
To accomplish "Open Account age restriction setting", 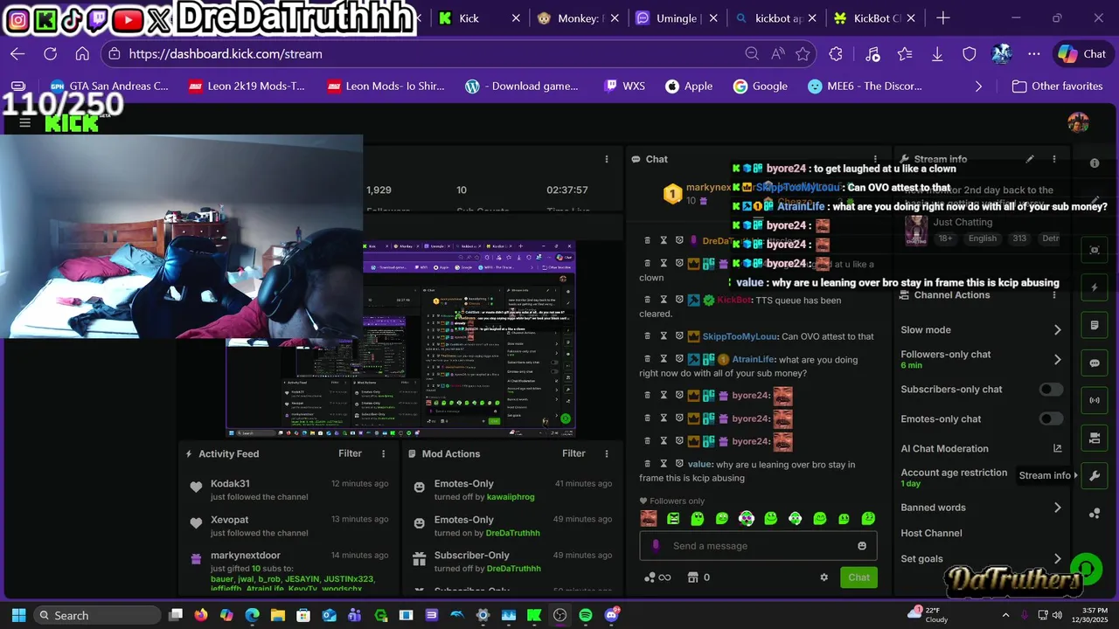I will pos(954,477).
